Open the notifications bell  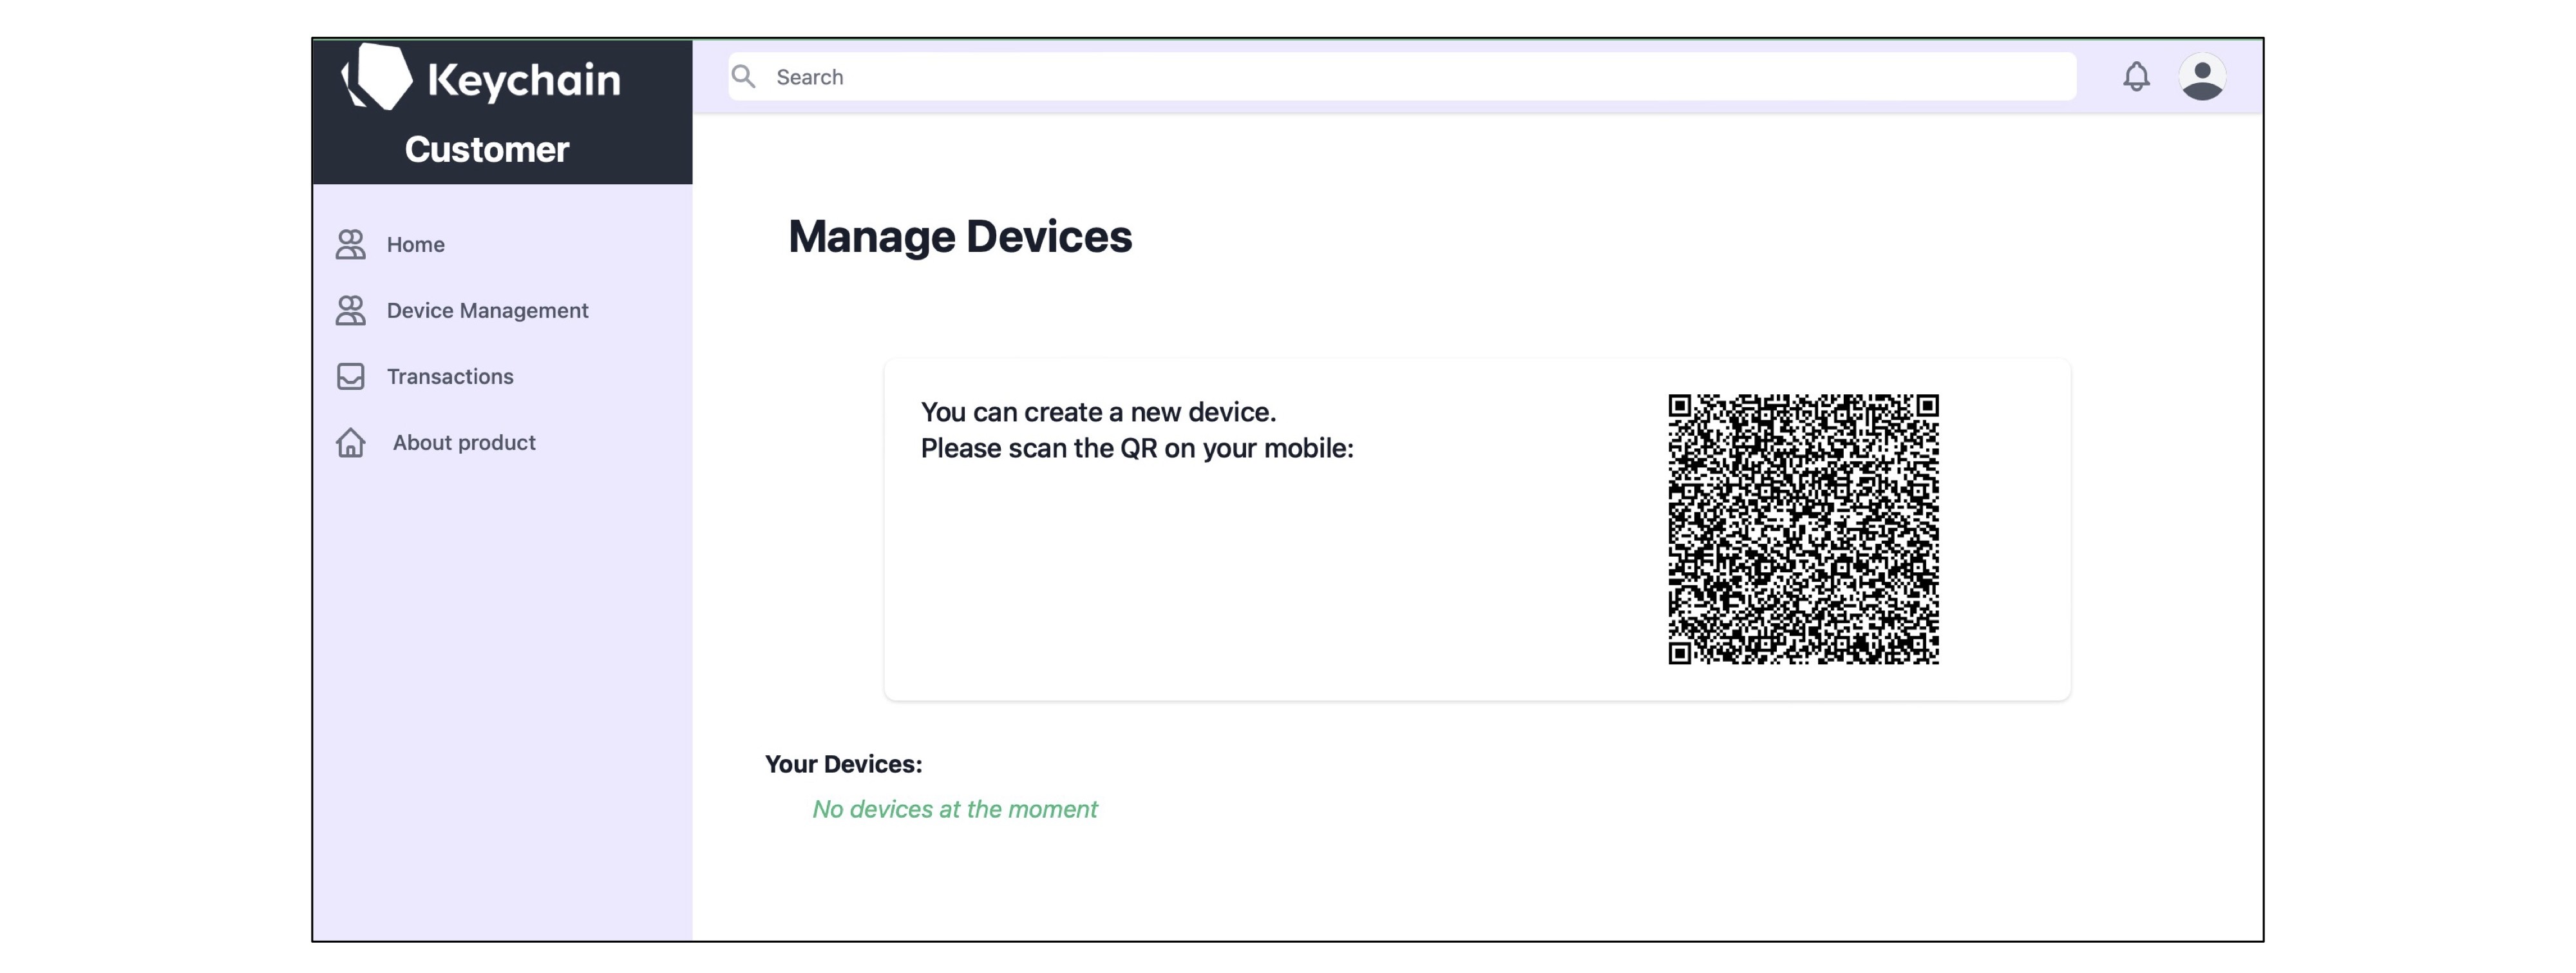(2136, 76)
